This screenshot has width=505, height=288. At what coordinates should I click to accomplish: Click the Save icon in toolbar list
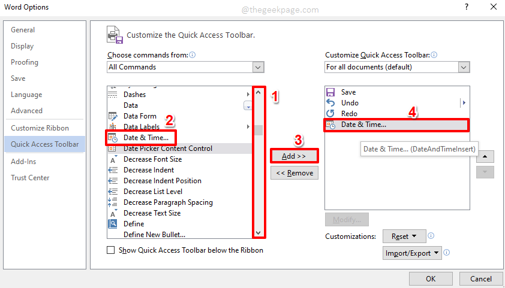(330, 92)
